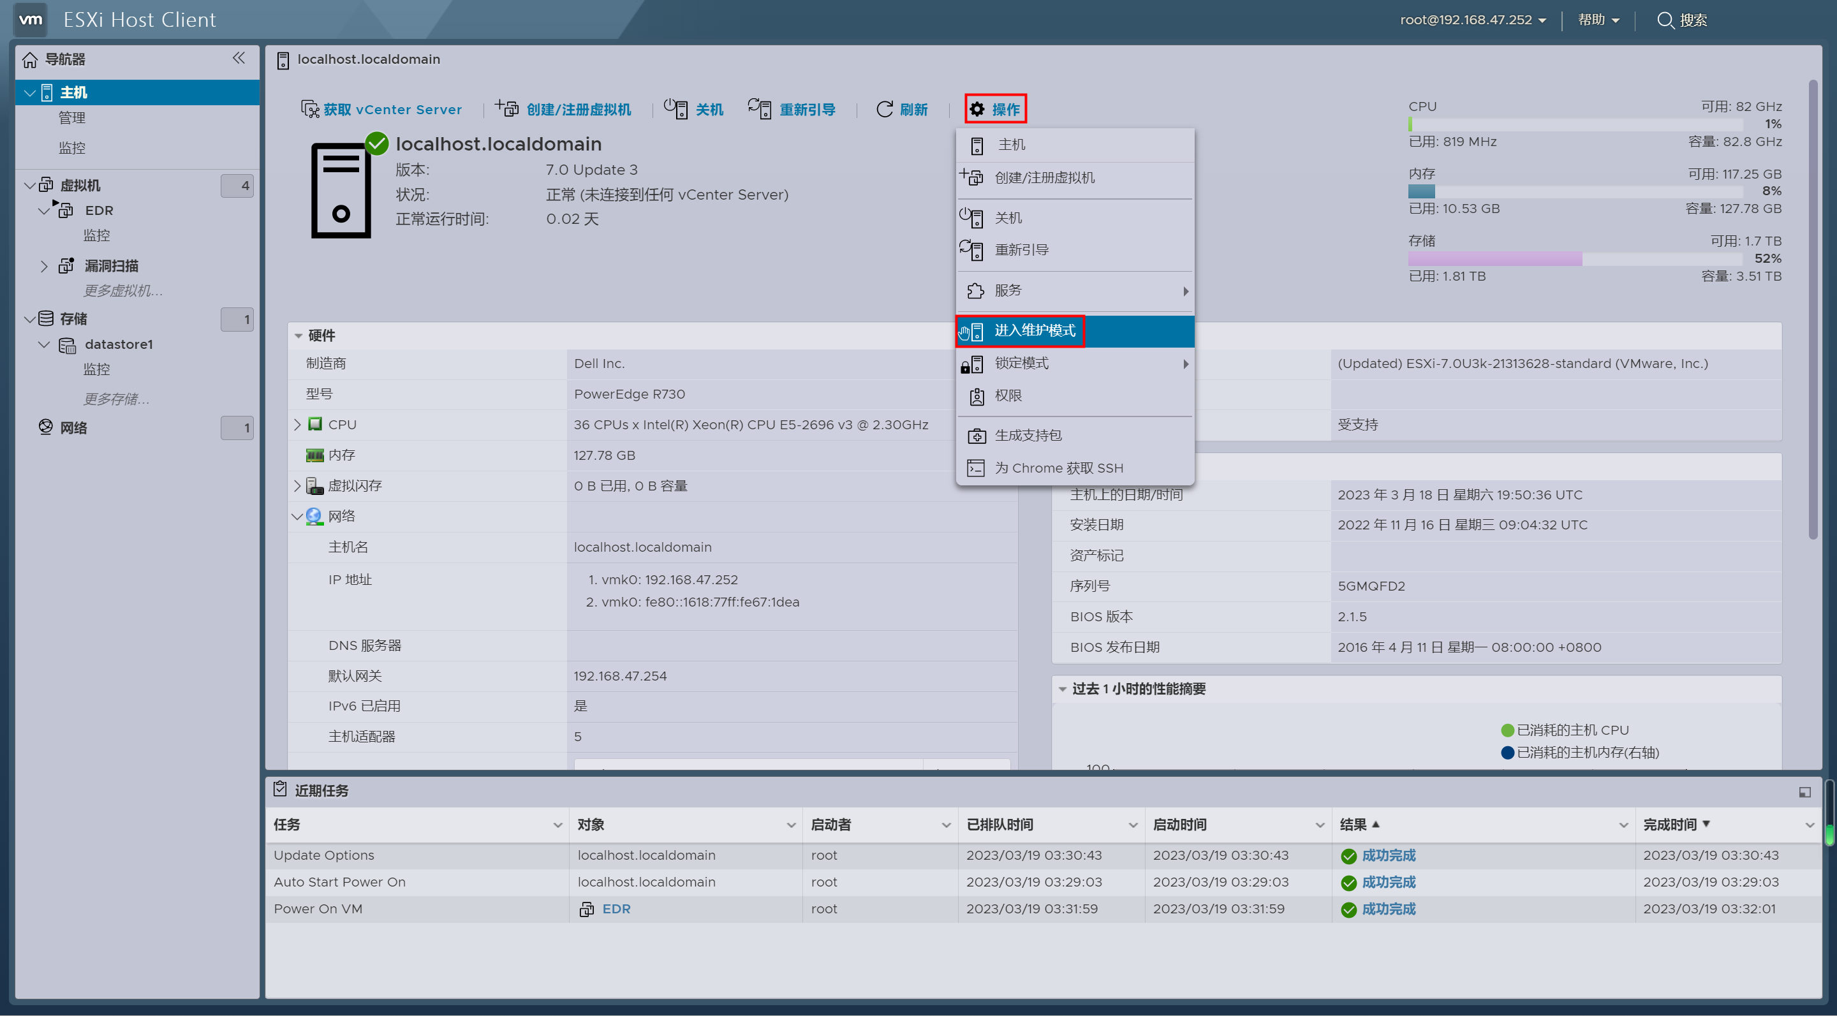Open the 任务 column header dropdown
1837x1016 pixels.
(x=557, y=825)
